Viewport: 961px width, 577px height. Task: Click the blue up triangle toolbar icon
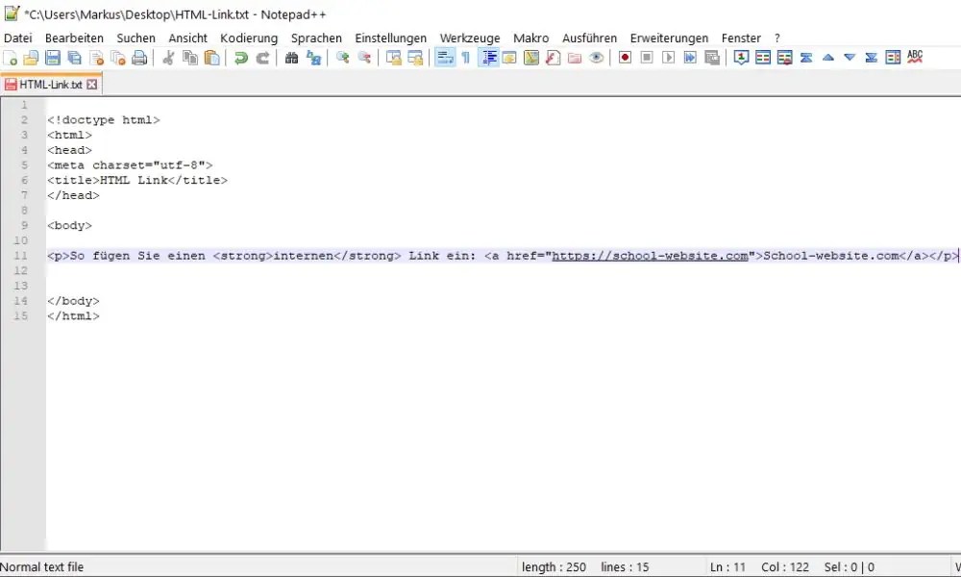828,58
